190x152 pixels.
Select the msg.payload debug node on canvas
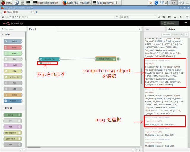coord(106,59)
